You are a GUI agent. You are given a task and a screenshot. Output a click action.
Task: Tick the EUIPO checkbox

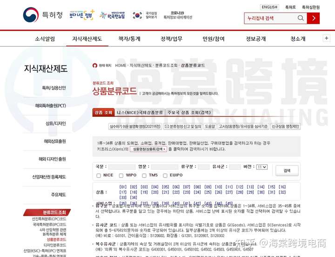pos(165,176)
